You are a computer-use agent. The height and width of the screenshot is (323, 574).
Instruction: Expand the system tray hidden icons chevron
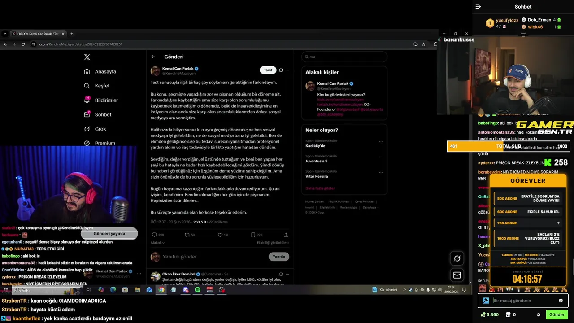404,290
